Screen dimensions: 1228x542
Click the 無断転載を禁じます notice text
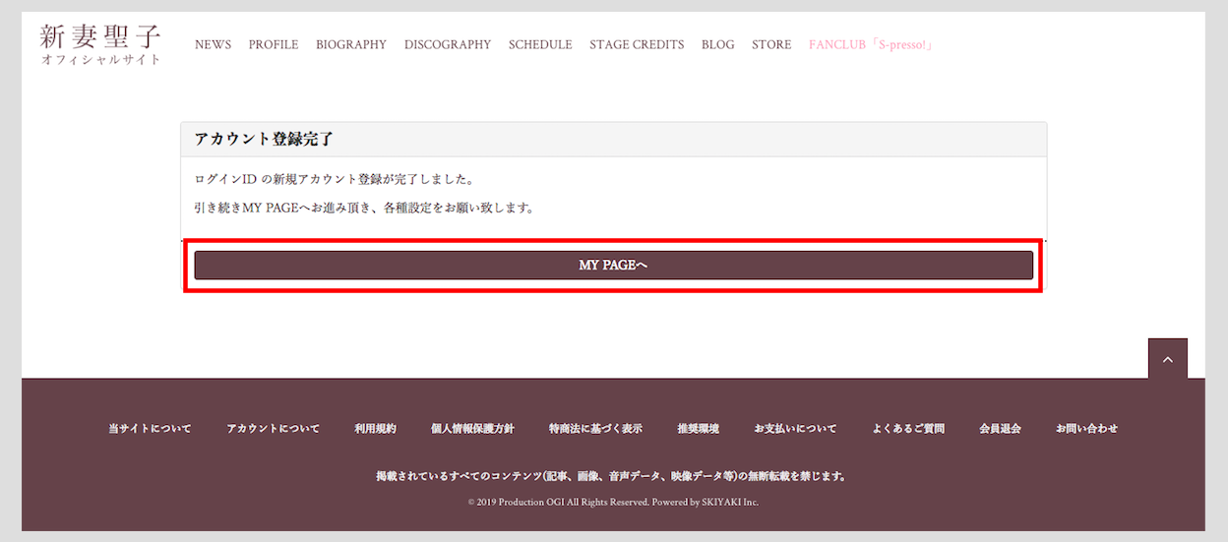[612, 476]
